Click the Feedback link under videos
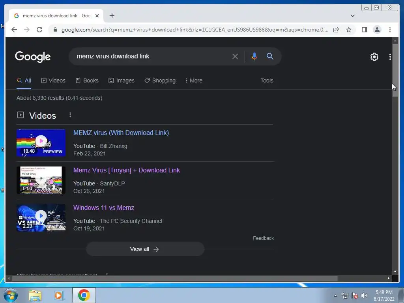The height and width of the screenshot is (303, 404). click(263, 238)
